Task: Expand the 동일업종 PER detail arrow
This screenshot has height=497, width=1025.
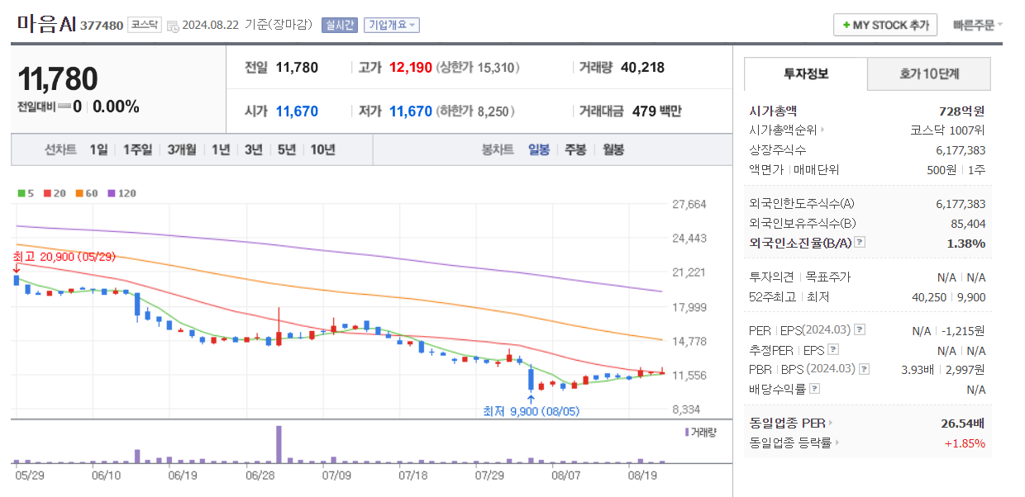Action: [830, 423]
